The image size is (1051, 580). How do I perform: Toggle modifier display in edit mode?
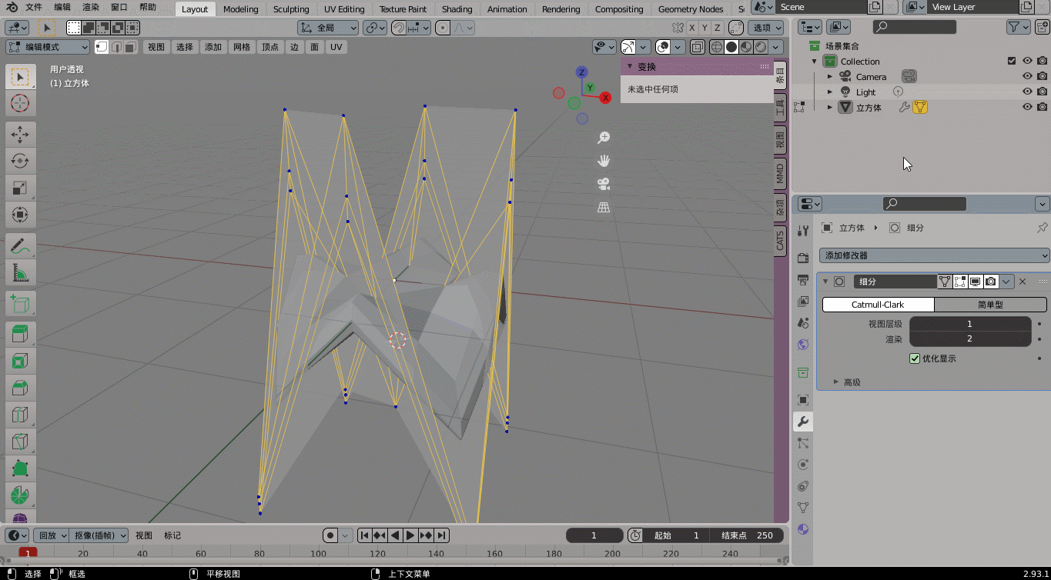(960, 282)
